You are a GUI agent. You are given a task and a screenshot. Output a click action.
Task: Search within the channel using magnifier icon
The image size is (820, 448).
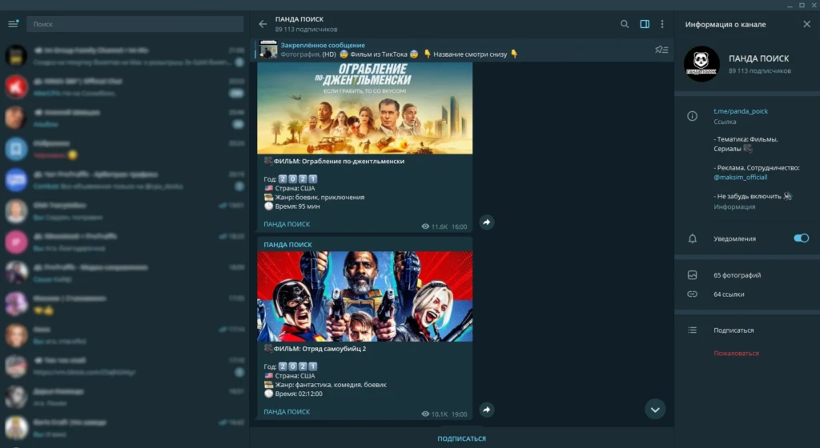coord(625,24)
